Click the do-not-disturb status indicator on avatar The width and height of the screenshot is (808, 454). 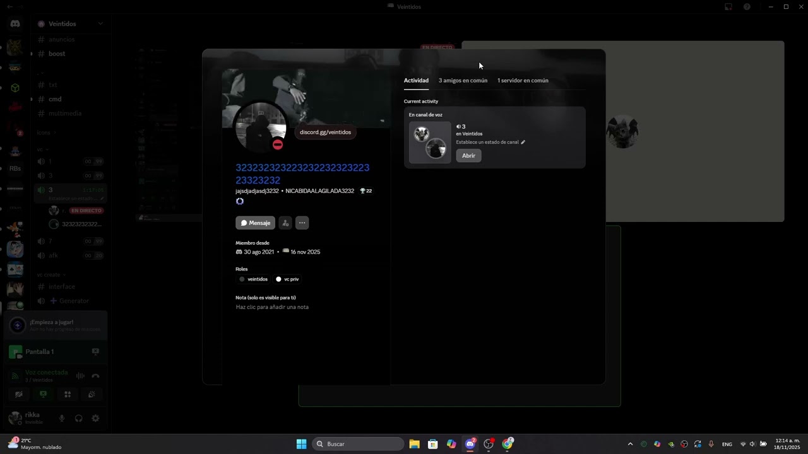click(278, 144)
